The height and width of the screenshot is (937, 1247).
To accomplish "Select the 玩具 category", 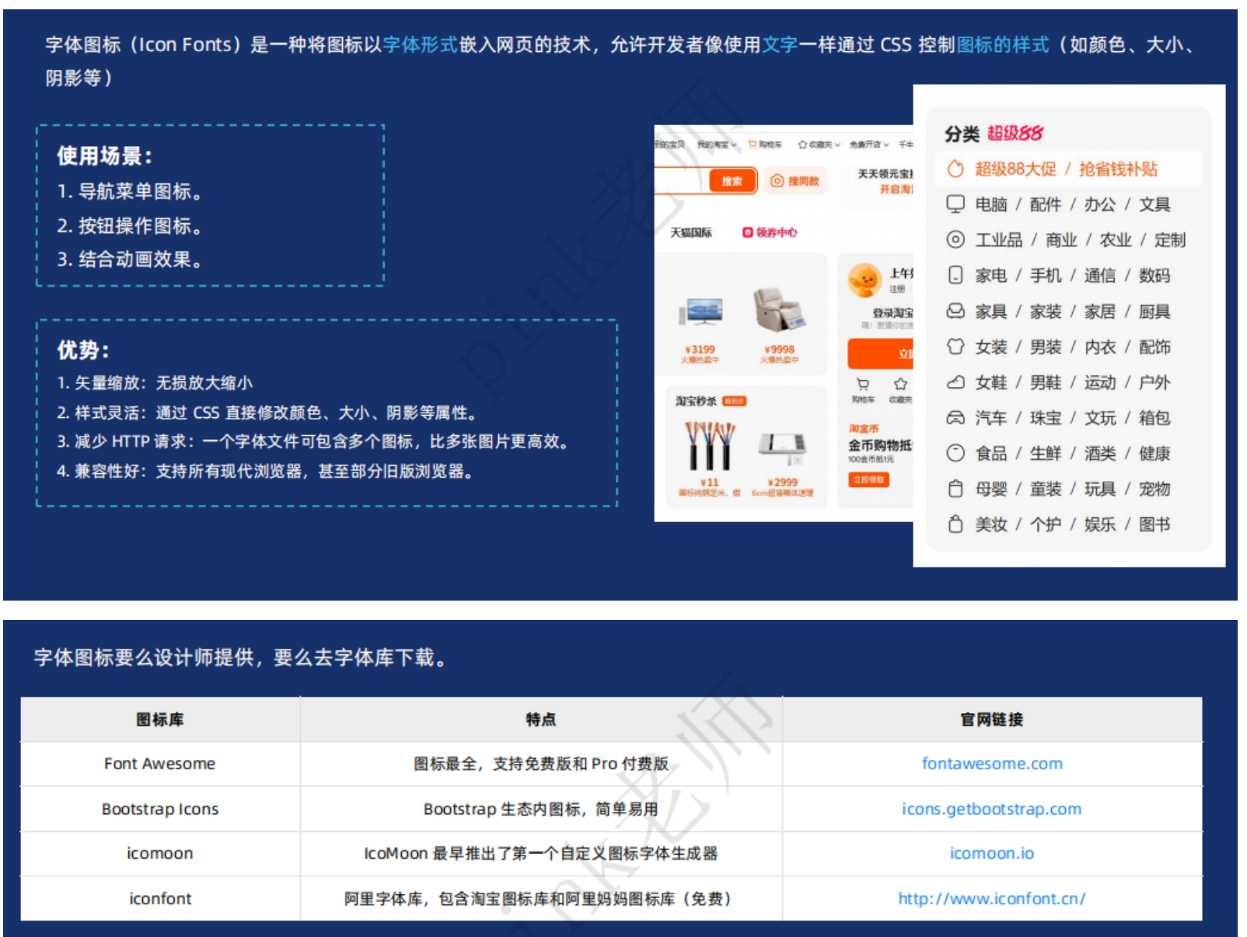I will 1100,489.
